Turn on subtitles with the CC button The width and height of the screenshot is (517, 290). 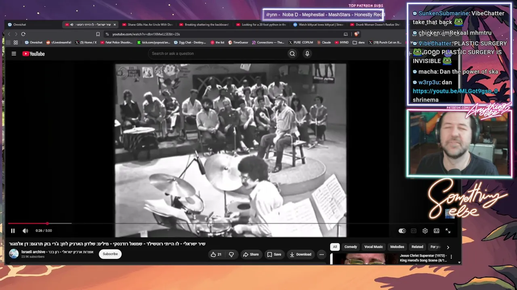(x=414, y=231)
